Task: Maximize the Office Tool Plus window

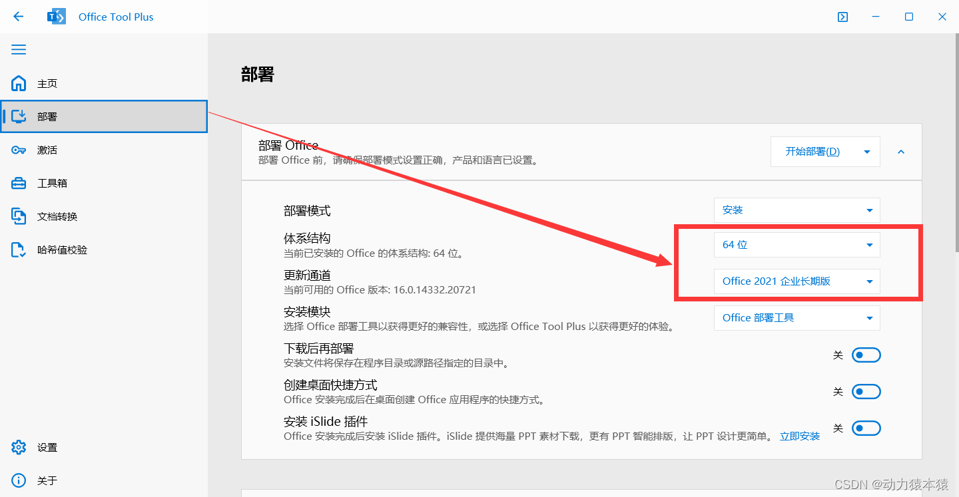Action: (x=909, y=17)
